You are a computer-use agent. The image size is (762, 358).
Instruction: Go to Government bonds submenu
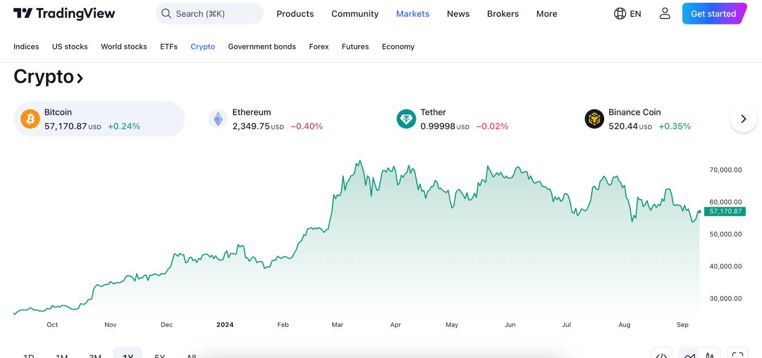pos(262,47)
